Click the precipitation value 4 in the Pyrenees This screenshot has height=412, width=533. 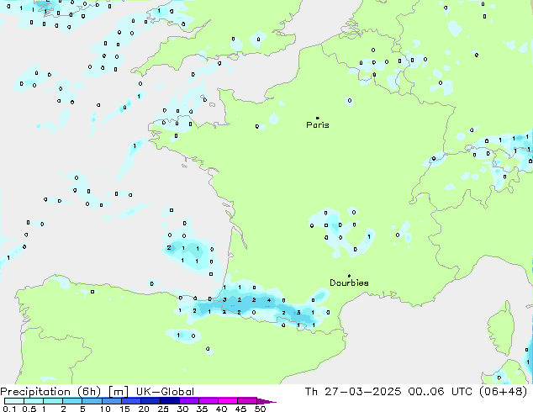tap(269, 300)
